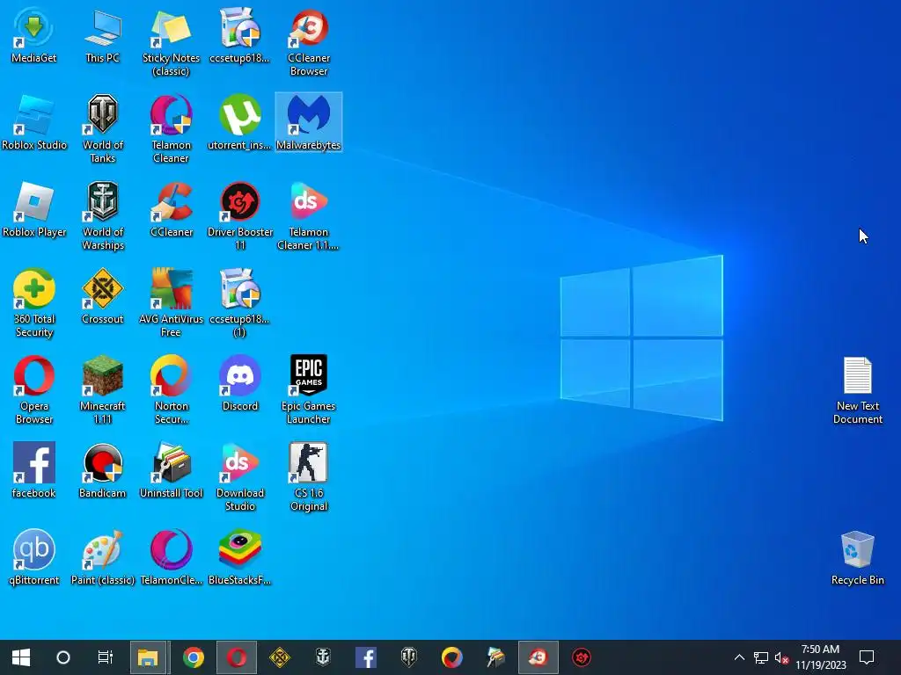Open Driver Booster from the taskbar
The width and height of the screenshot is (901, 675).
tap(582, 657)
